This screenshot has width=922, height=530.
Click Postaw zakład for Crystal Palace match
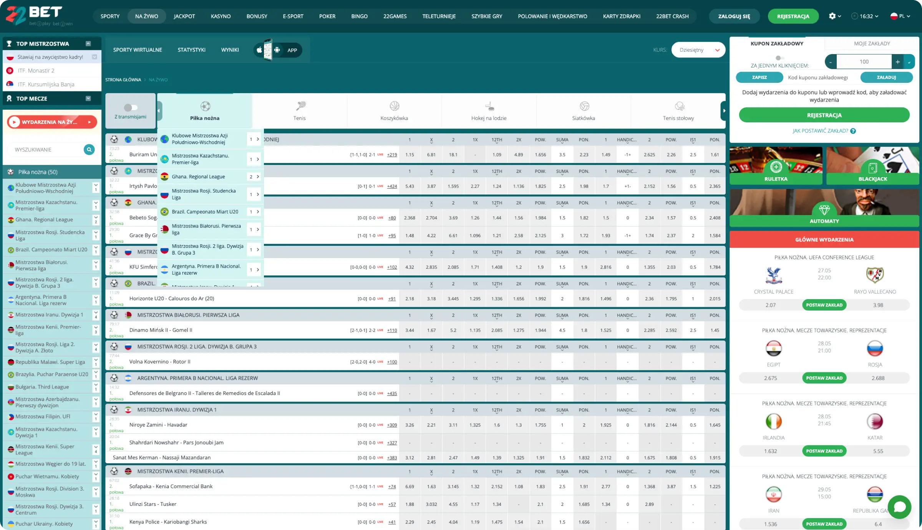click(824, 305)
